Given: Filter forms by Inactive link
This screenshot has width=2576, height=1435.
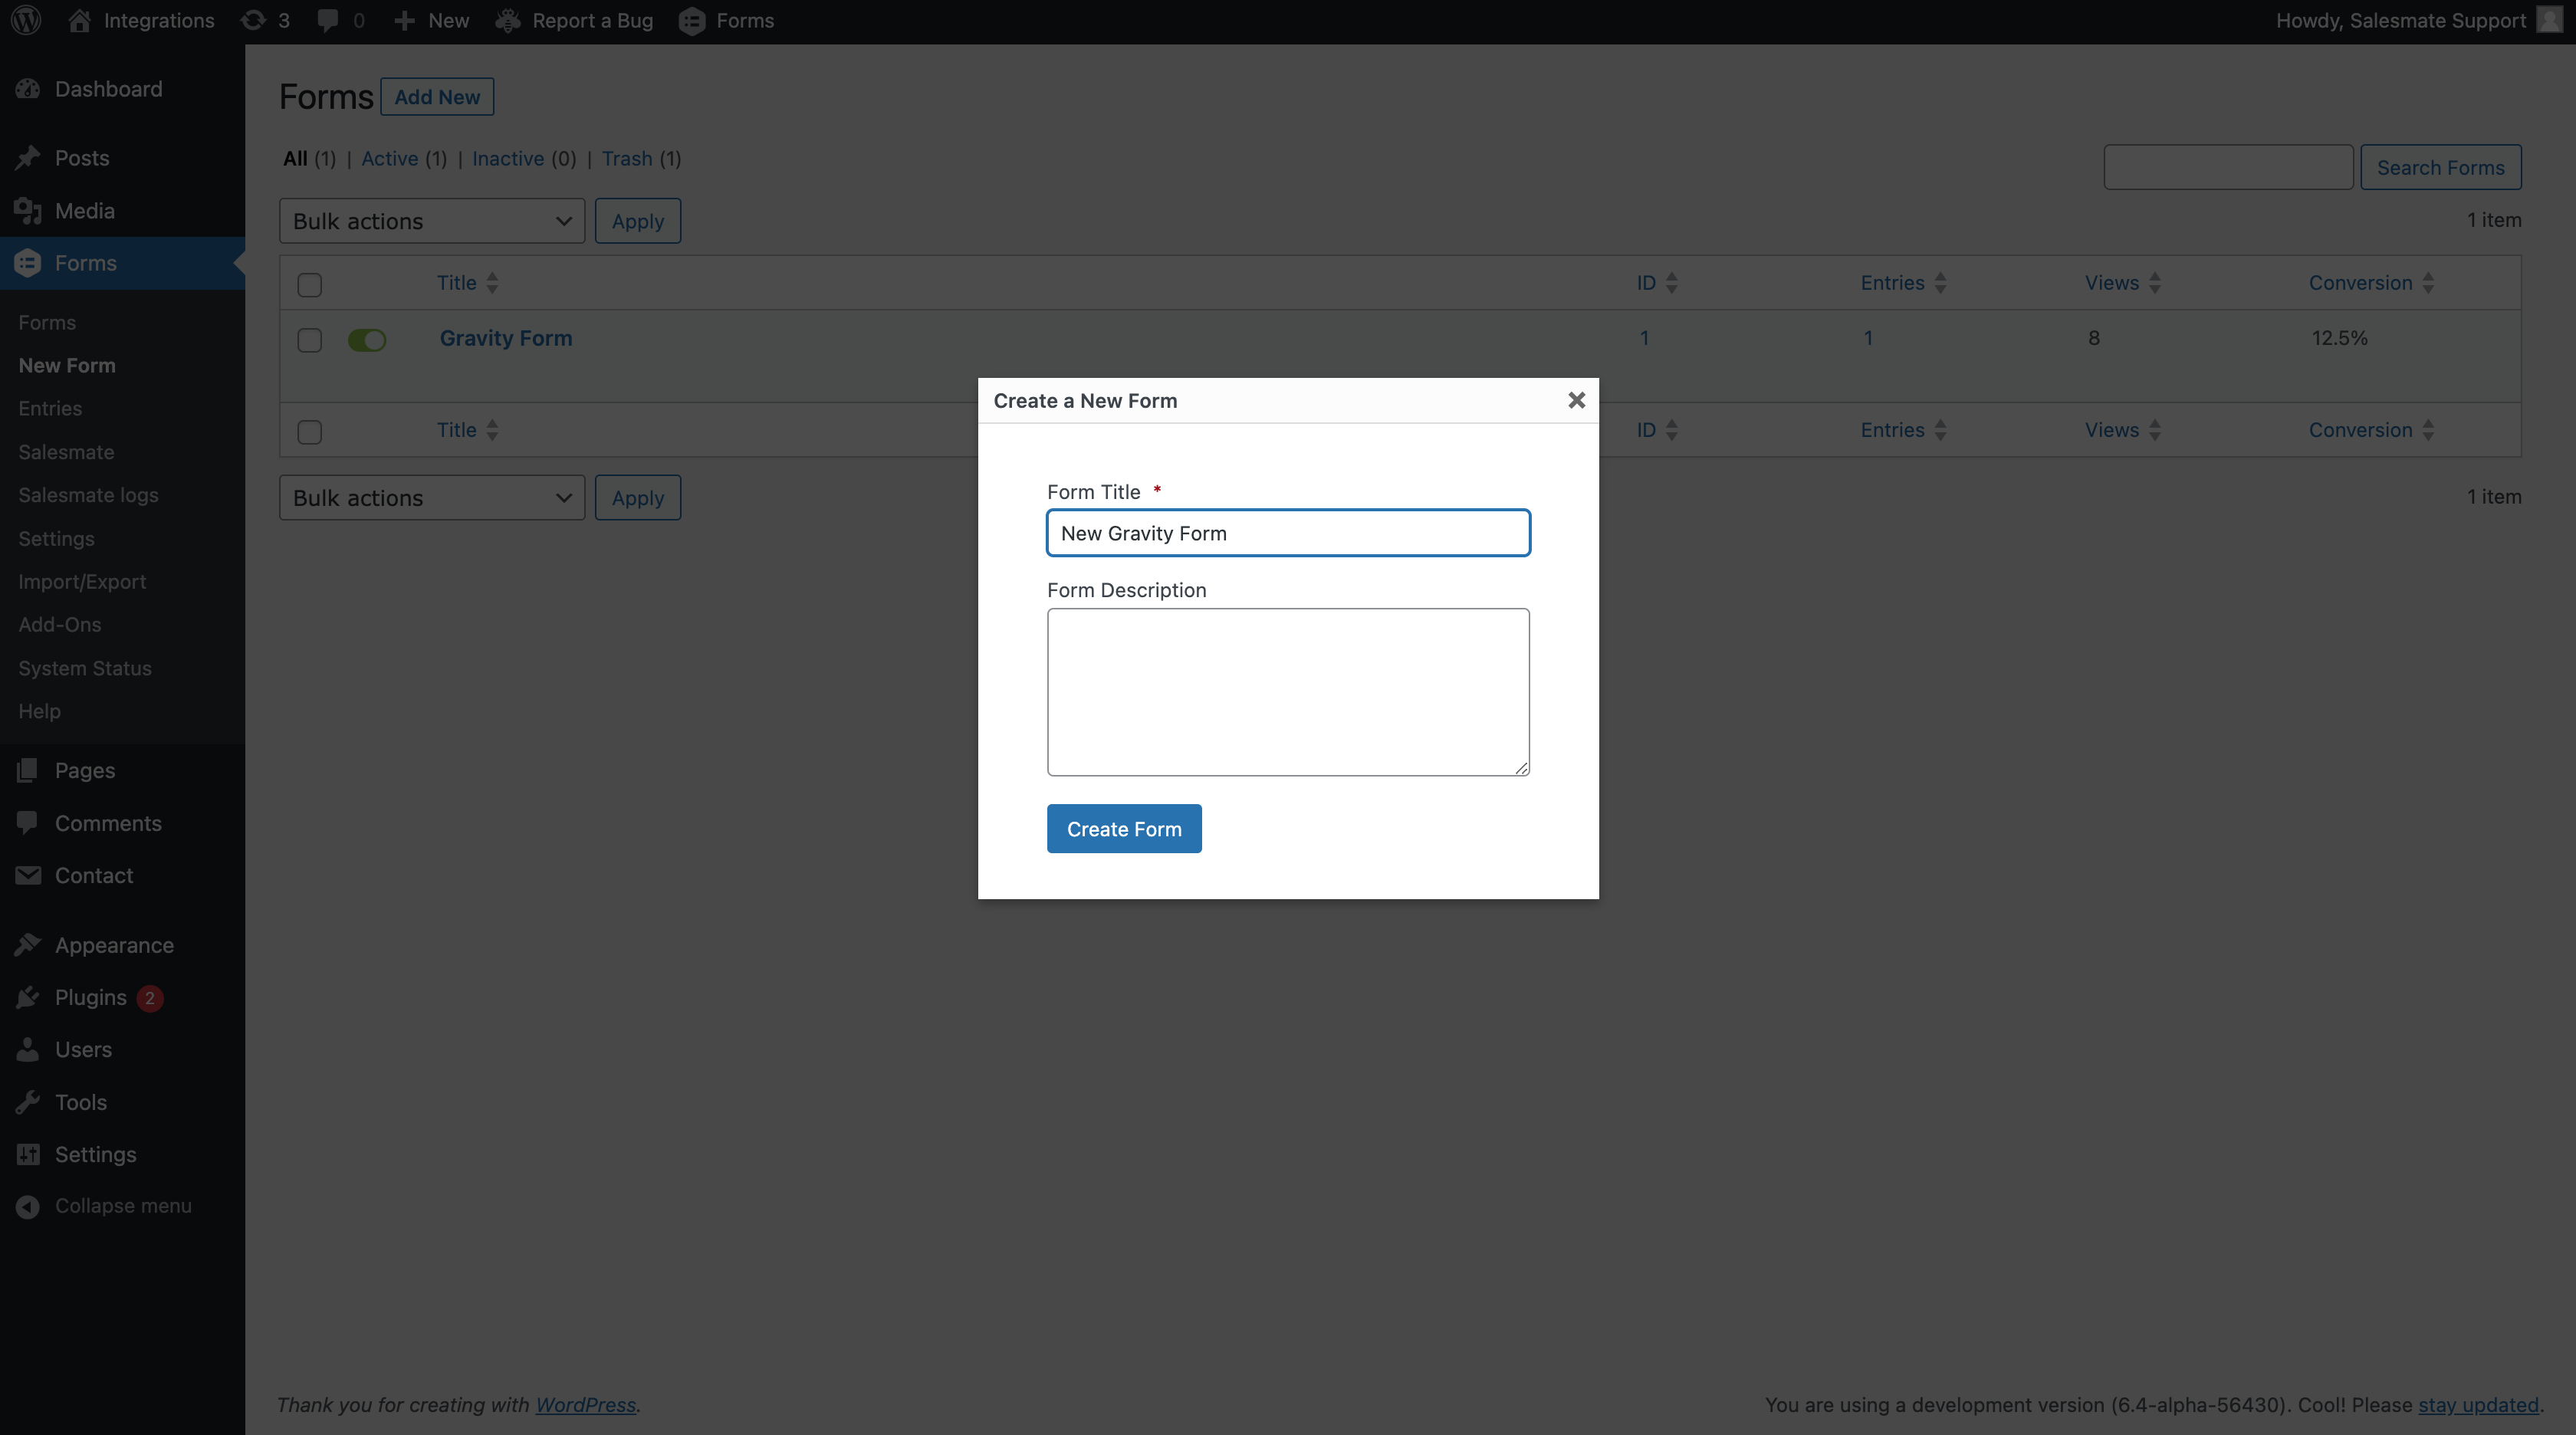Looking at the screenshot, I should tap(508, 159).
